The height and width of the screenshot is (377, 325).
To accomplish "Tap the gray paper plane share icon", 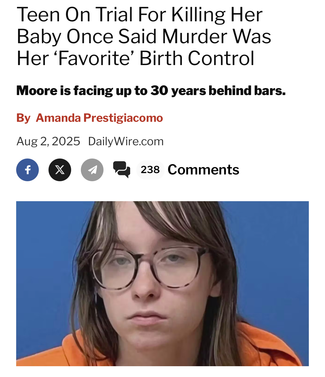I will click(x=92, y=170).
